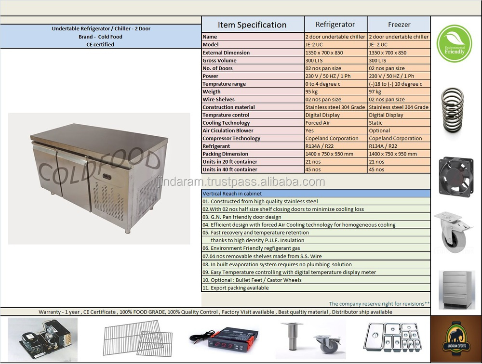Click 'Static' cell in Freezer column
482x364 pixels.
click(x=399, y=123)
